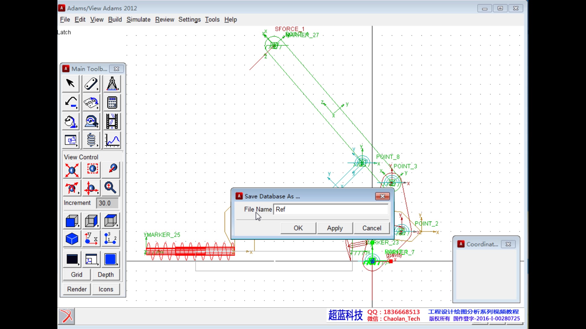Image resolution: width=586 pixels, height=329 pixels.
Task: Click Cancel in Save Database As dialog
Action: [x=372, y=228]
